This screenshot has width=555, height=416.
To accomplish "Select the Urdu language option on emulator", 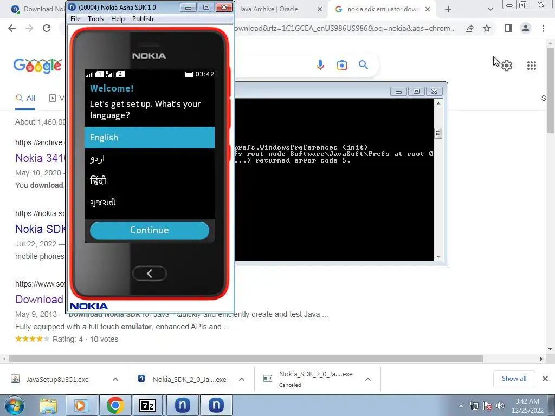I will point(150,159).
